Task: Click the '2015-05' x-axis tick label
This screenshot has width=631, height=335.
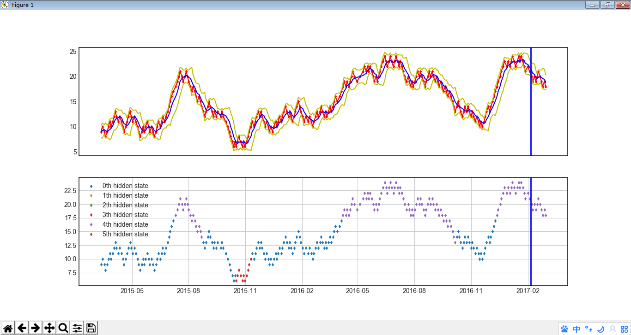Action: [132, 291]
